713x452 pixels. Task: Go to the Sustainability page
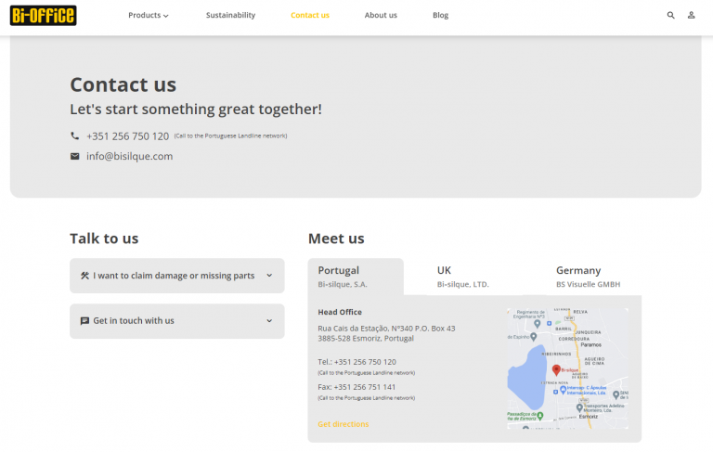(230, 15)
